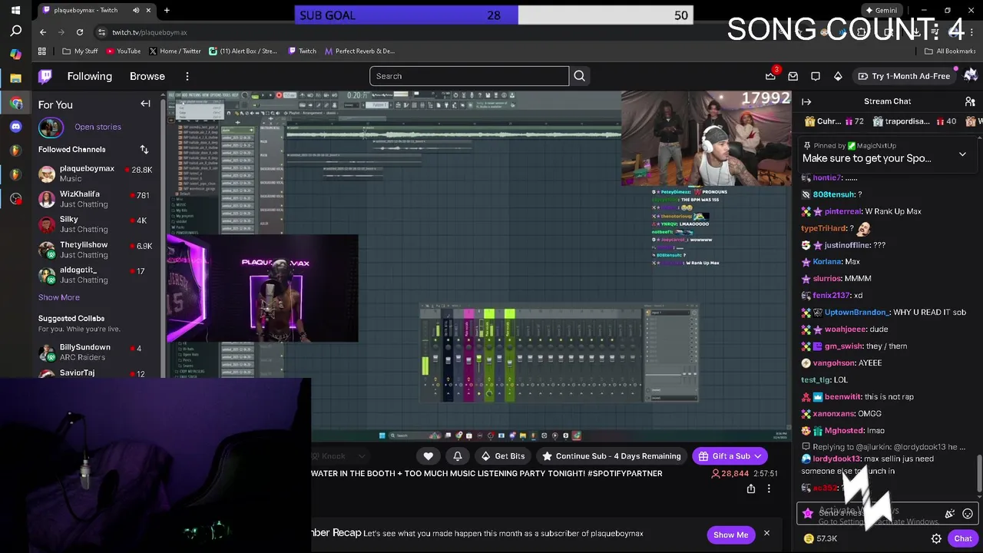Open the Chrome apps grid in bookmarks bar
The image size is (983, 553).
(x=42, y=51)
